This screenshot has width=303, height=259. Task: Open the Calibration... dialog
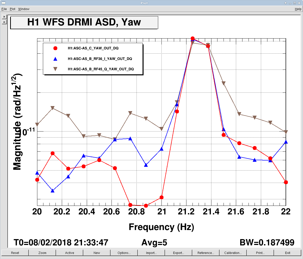click(x=233, y=253)
